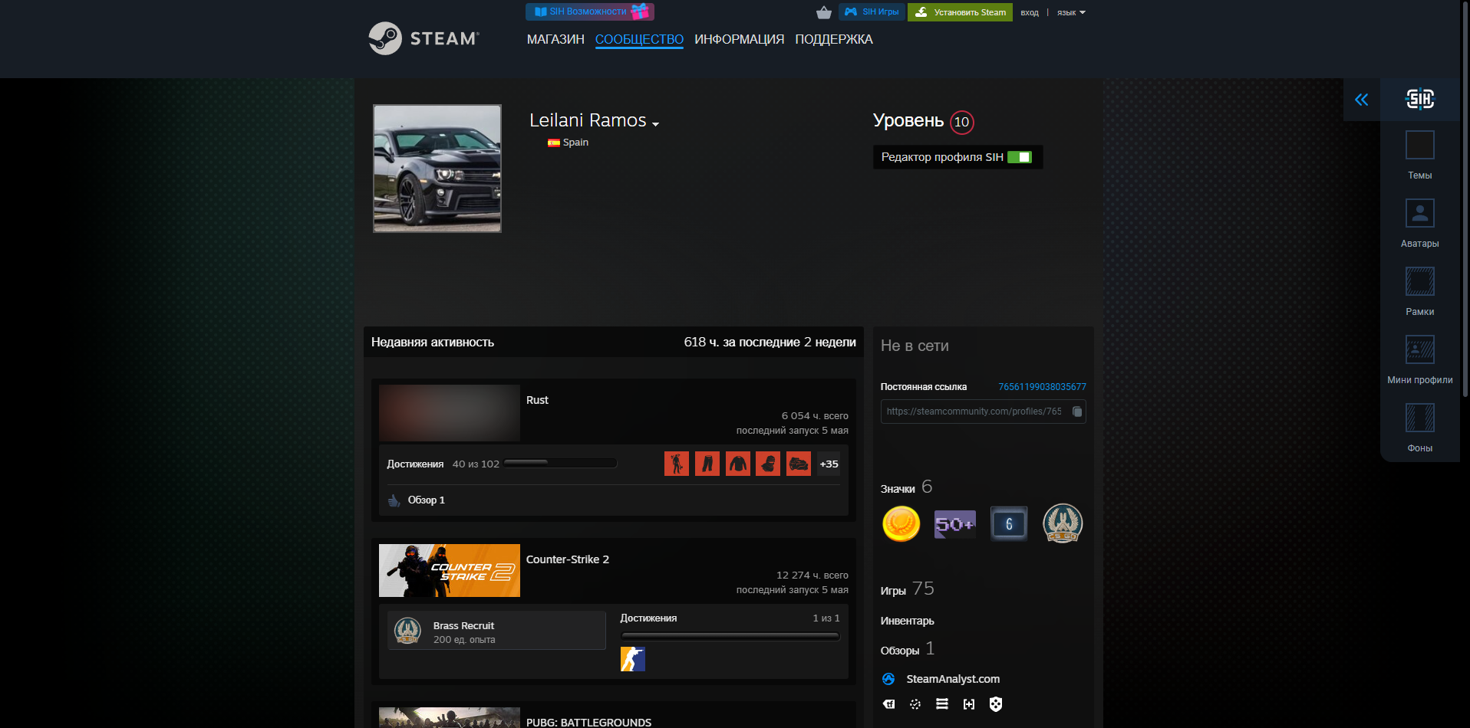This screenshot has height=728, width=1470.
Task: Click the Brass Recruit badge icon
Action: pos(407,631)
